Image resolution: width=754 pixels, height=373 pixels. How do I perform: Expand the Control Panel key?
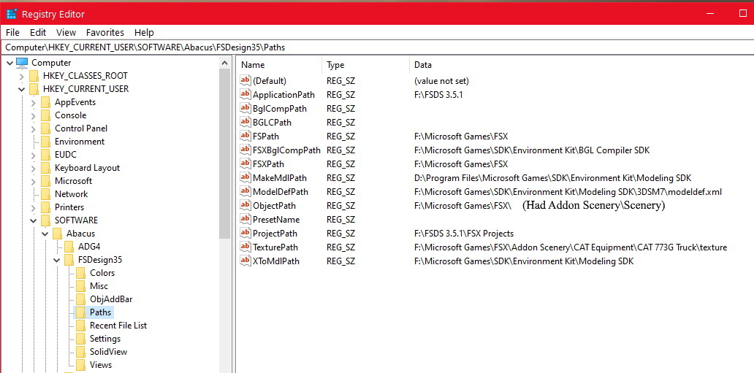click(33, 128)
